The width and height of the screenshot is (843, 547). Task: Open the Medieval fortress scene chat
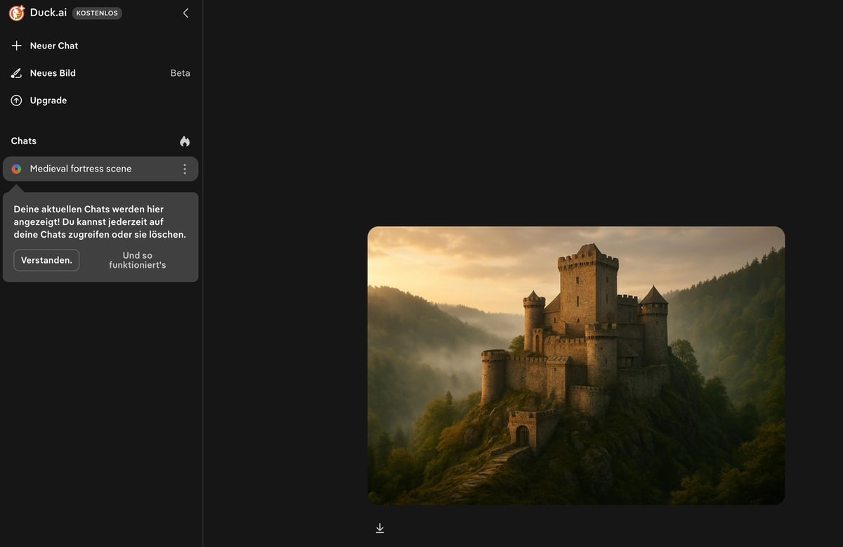click(81, 169)
